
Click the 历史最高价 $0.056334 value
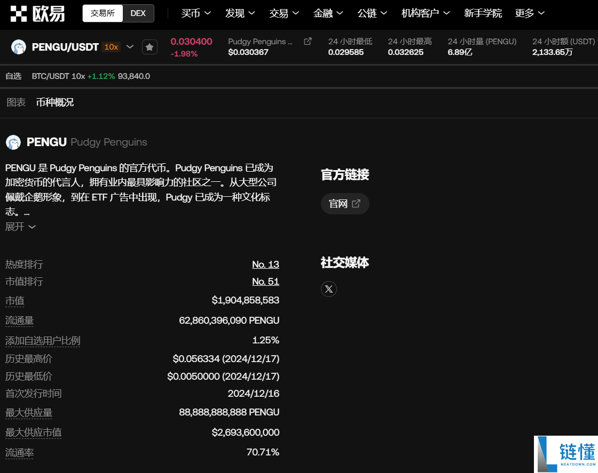(226, 359)
